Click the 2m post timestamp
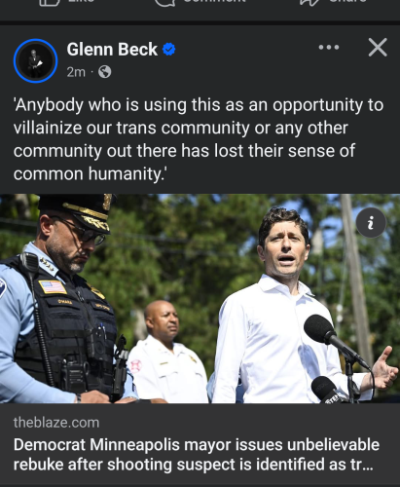Screen dimensions: 400x487 point(76,72)
